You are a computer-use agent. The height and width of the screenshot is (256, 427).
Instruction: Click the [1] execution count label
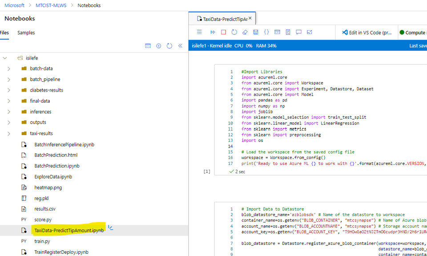(x=207, y=172)
